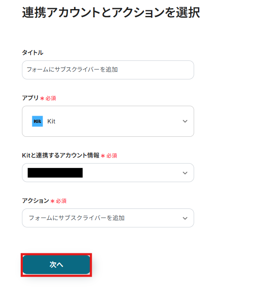Select the Kit text in app selector
This screenshot has width=266, height=290.
[x=51, y=121]
